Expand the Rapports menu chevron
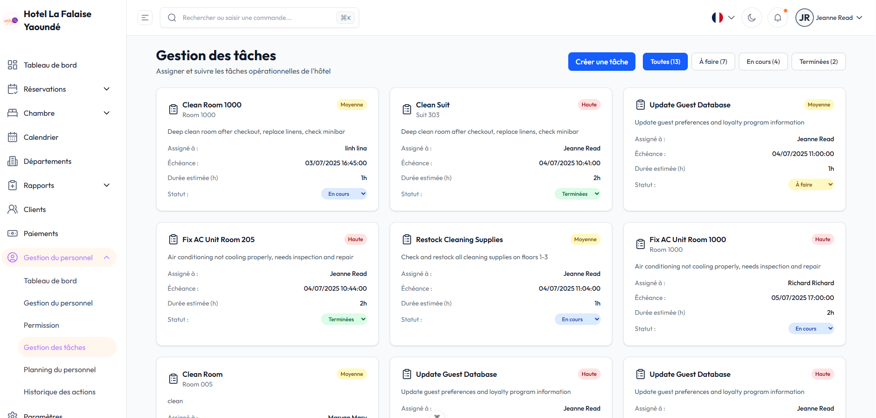 click(107, 186)
